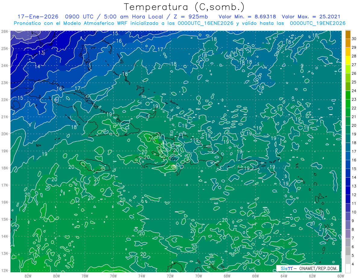Click the "14N" latitude axis label
This screenshot has width=362, height=280.
[x=4, y=236]
